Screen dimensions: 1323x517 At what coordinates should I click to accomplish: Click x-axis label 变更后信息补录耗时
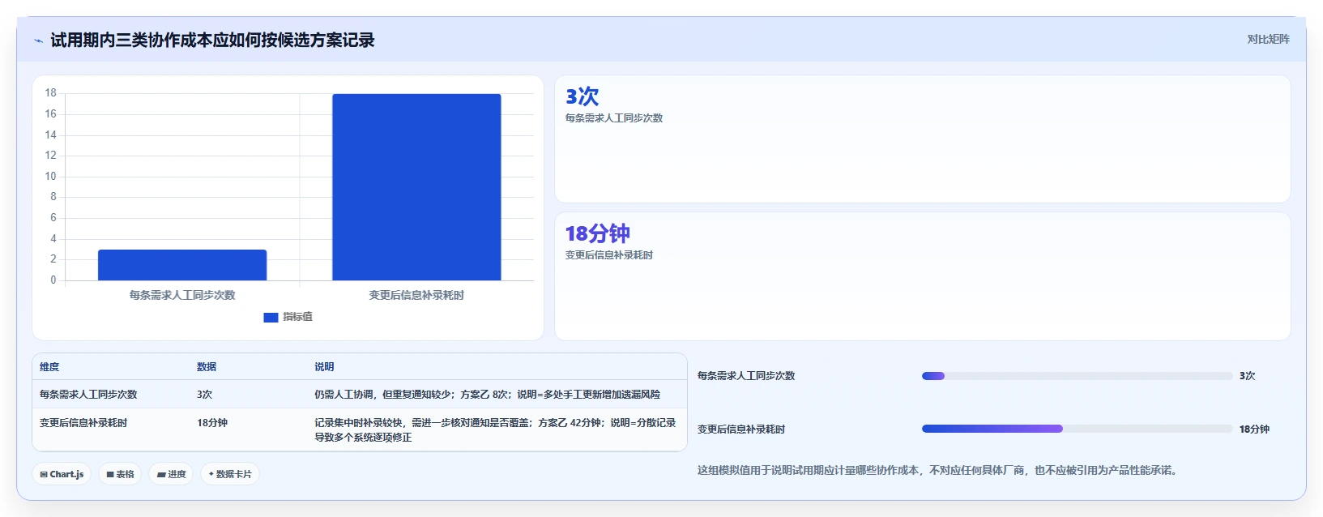[x=416, y=295]
